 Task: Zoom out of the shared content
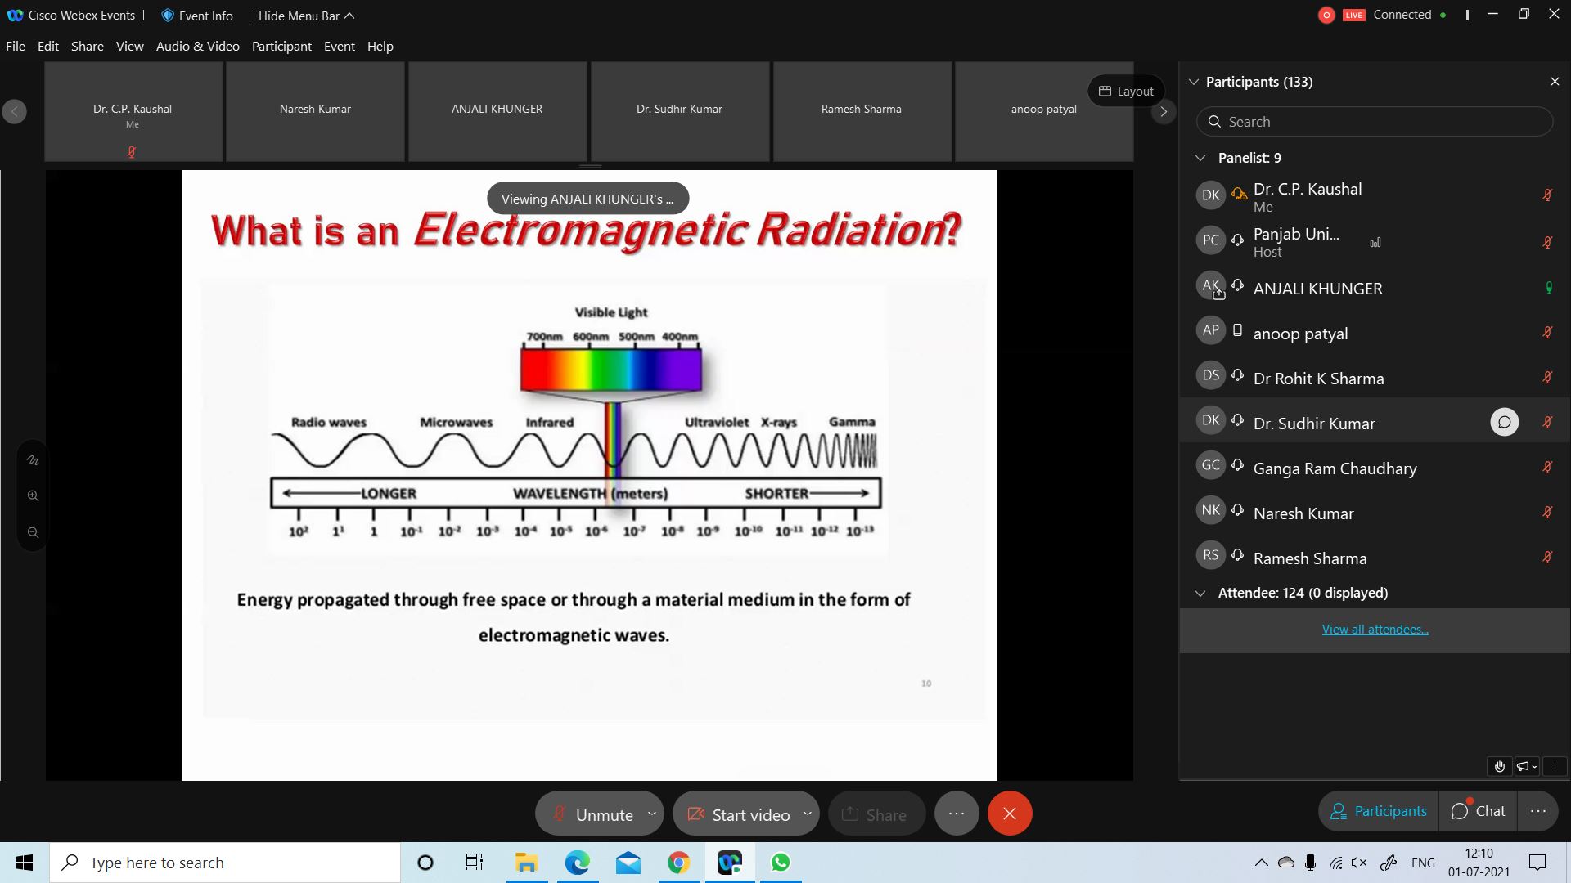(x=33, y=532)
